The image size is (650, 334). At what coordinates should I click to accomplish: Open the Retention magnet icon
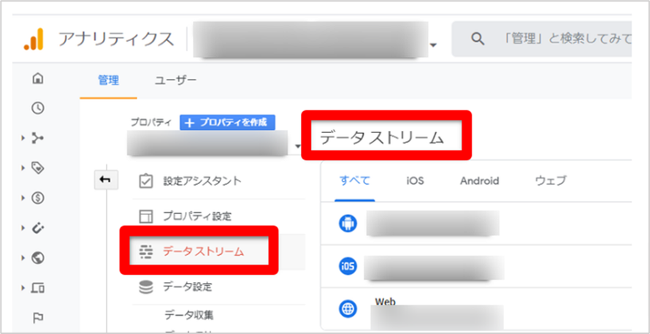tap(38, 228)
